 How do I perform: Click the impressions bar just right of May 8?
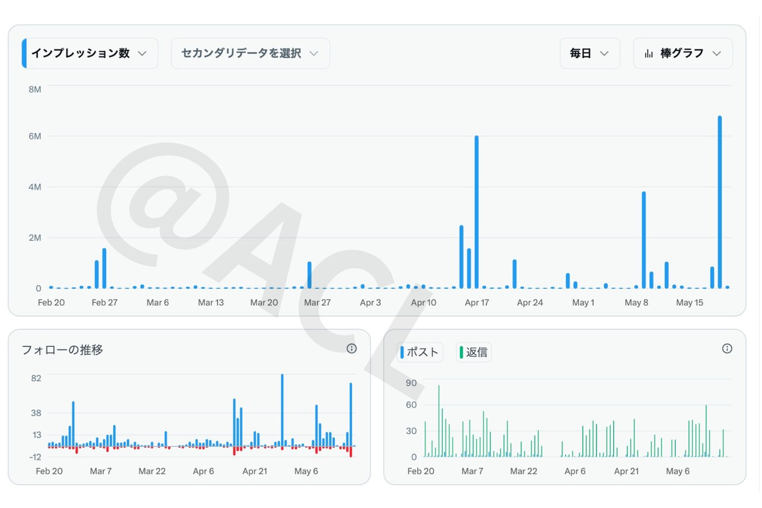pyautogui.click(x=644, y=240)
